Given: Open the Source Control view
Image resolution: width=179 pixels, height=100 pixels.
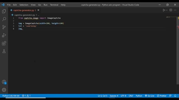Looking at the screenshot, I should tap(4, 27).
